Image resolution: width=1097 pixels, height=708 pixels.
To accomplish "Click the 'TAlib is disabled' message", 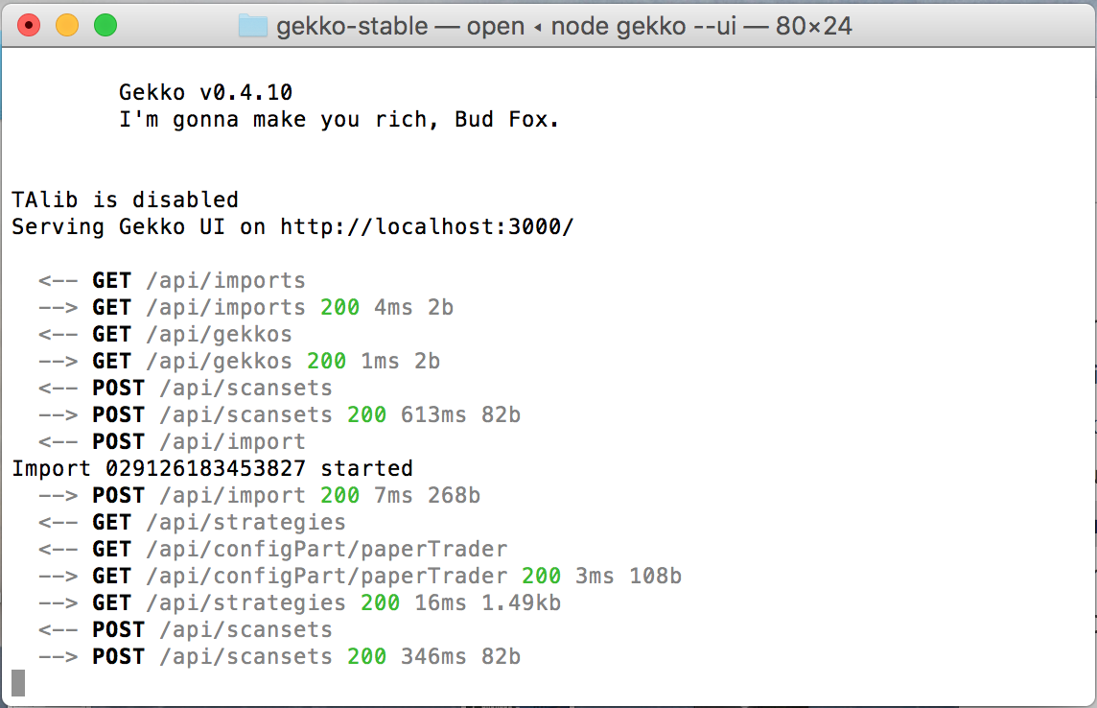I will click(x=125, y=200).
